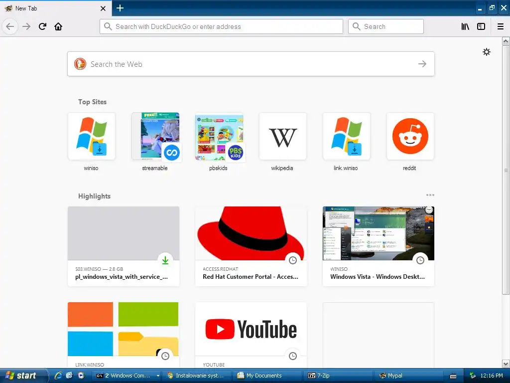Click the Search the Web field
Viewport: 510px width, 383px height.
click(x=251, y=64)
